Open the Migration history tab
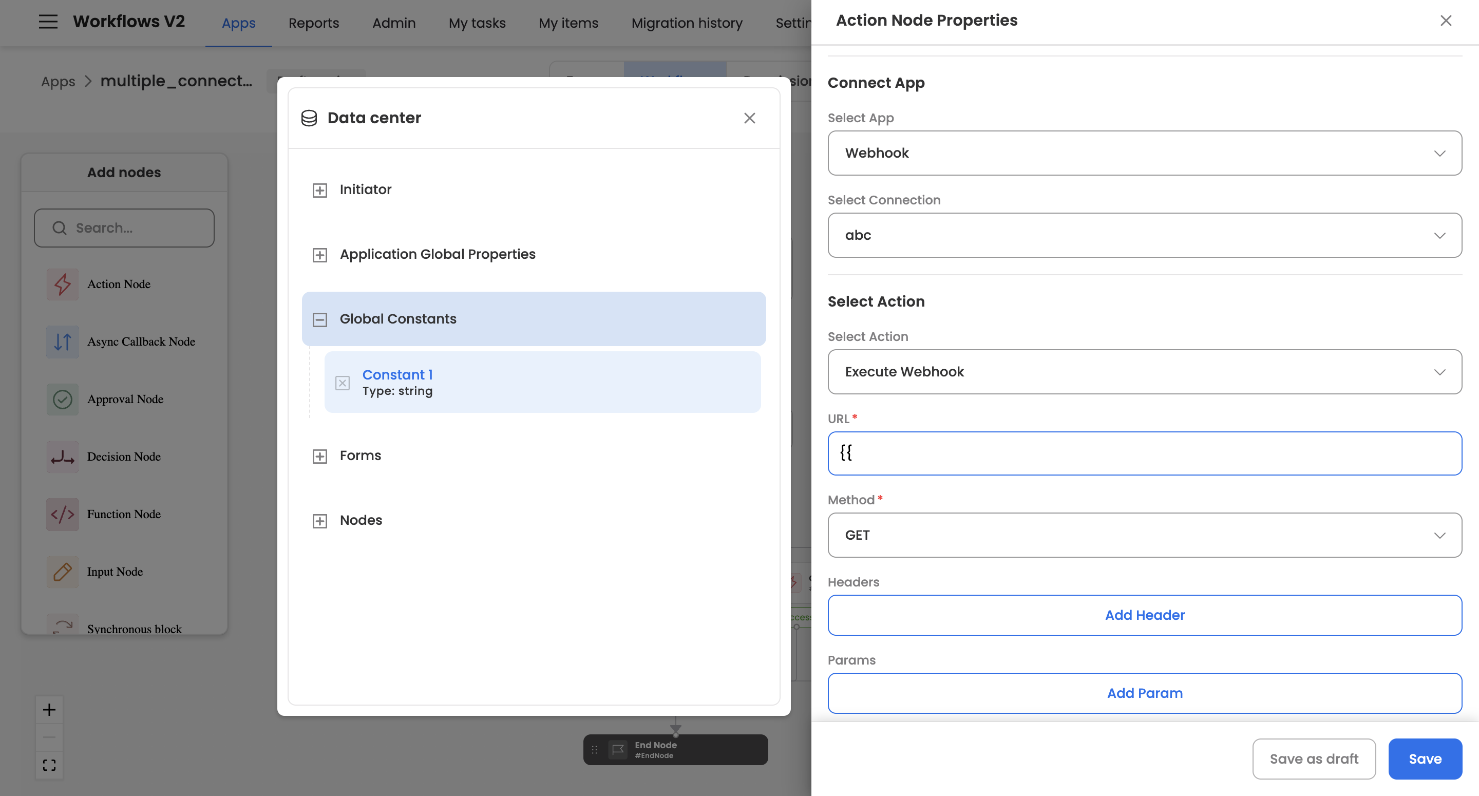The height and width of the screenshot is (796, 1479). [687, 23]
